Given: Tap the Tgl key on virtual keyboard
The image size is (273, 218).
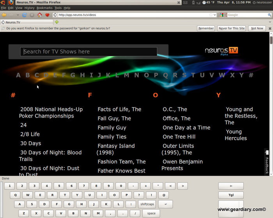Looking at the screenshot, I should coord(231,195).
